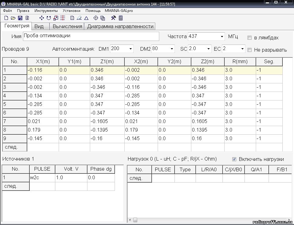Click the crosshair target icon
This screenshot has height=225, width=294.
point(96,18)
